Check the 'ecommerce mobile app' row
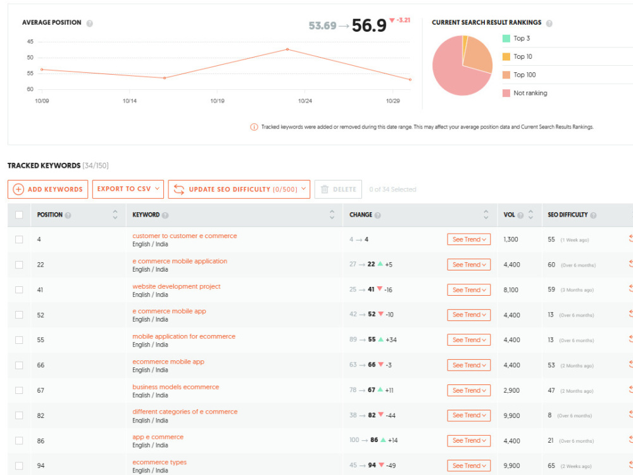 (x=19, y=365)
